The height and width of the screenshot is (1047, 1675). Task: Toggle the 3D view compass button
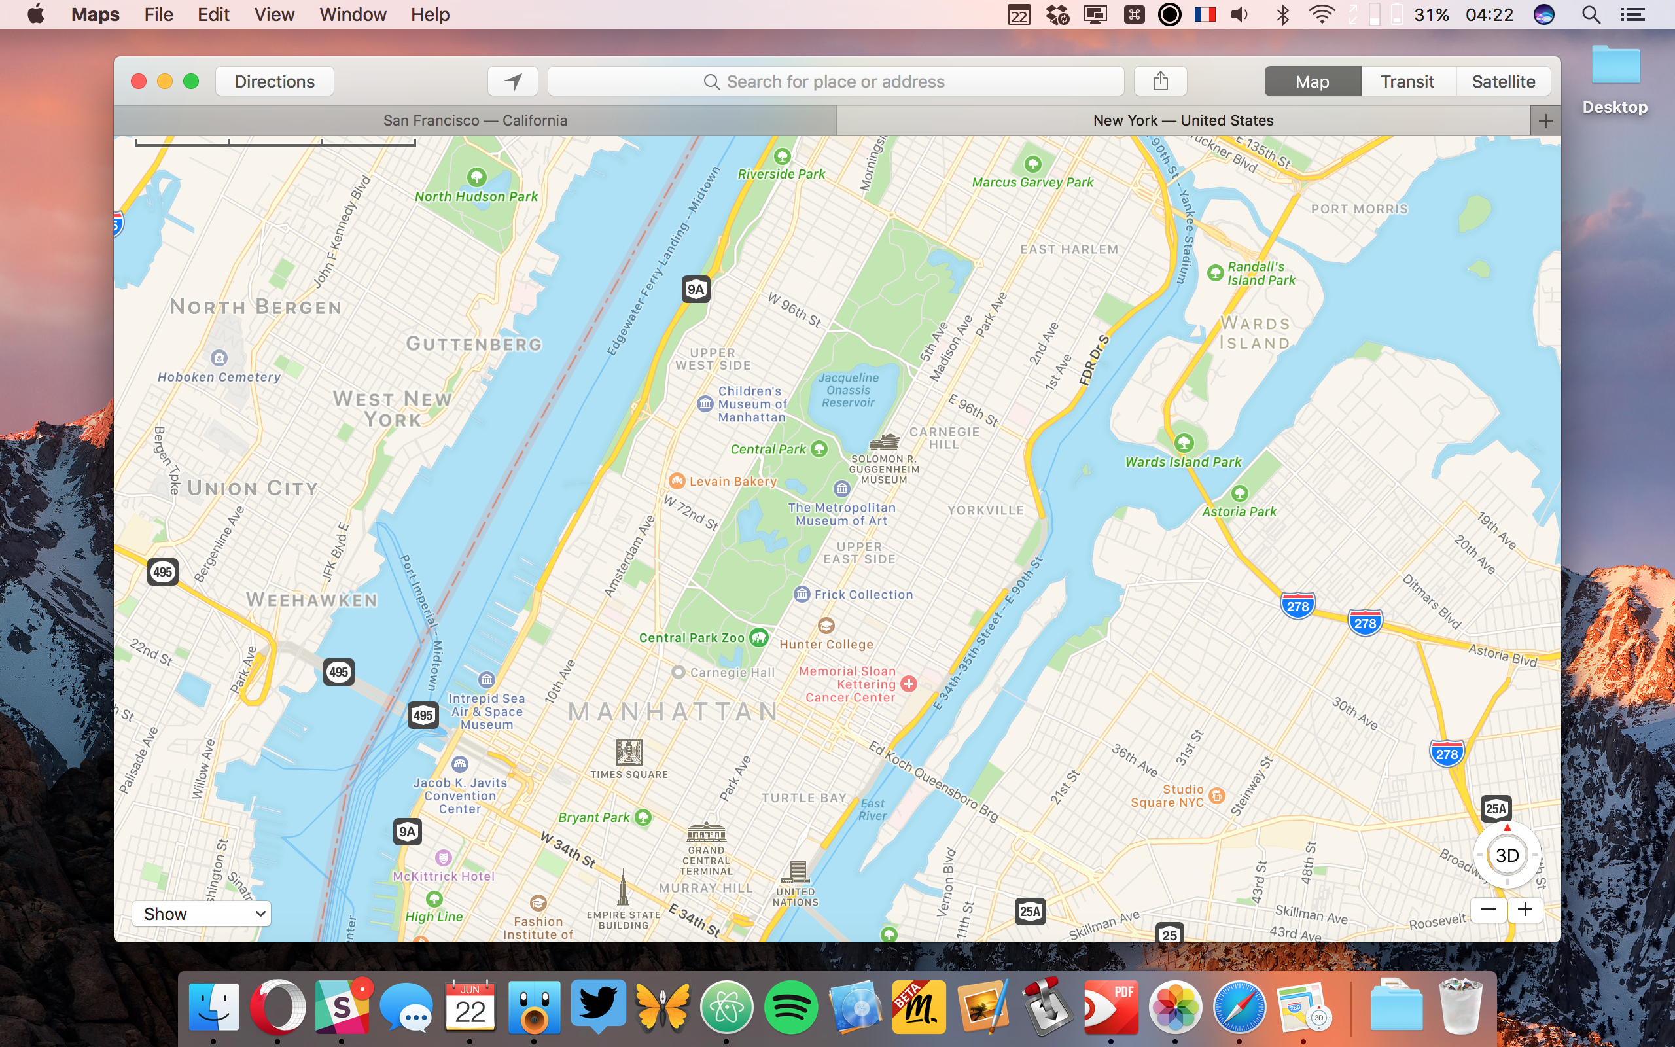click(1507, 855)
